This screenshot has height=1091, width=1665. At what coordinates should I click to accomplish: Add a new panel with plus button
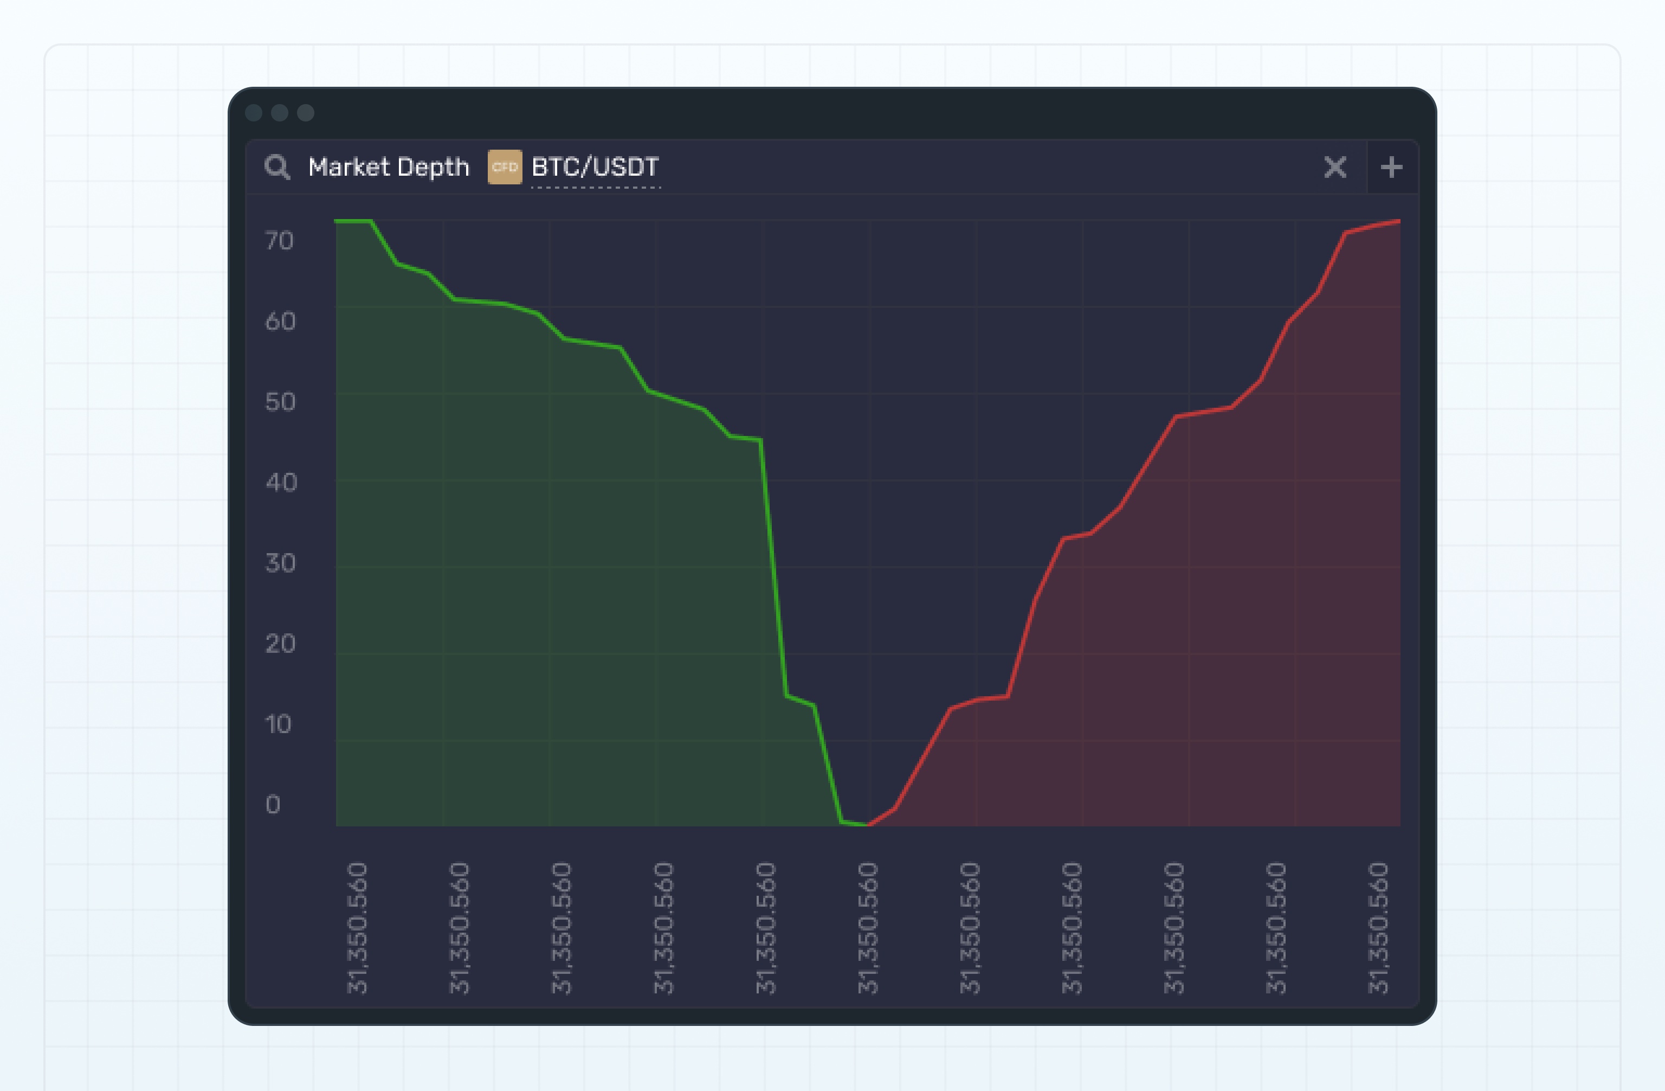[x=1391, y=167]
